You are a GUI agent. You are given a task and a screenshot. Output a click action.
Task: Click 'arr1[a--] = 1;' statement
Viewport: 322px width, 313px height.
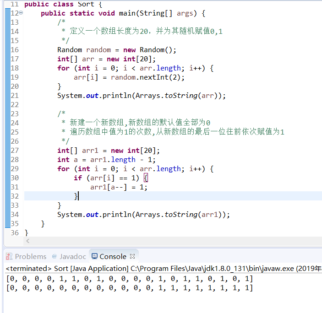(x=119, y=187)
